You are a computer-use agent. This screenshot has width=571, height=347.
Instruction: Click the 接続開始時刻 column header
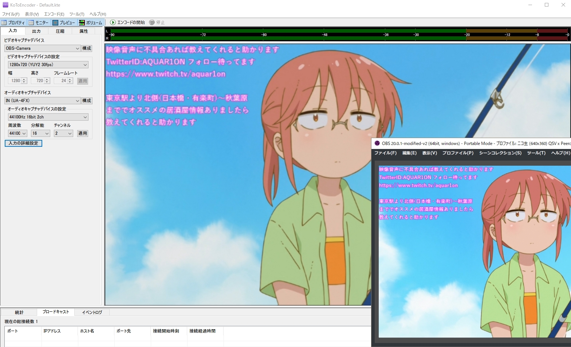click(169, 331)
